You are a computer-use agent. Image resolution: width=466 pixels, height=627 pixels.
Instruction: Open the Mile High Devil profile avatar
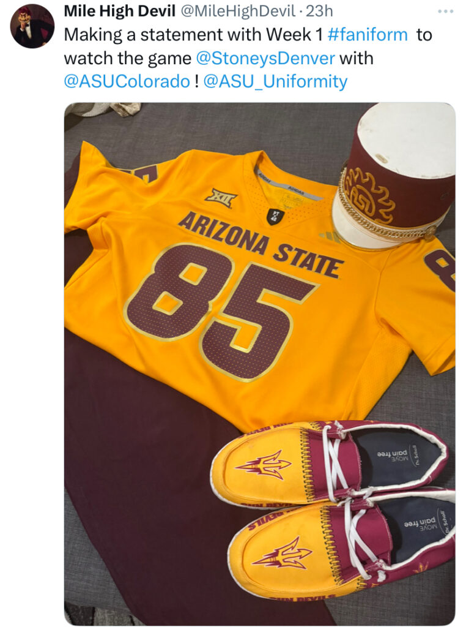[x=32, y=26]
